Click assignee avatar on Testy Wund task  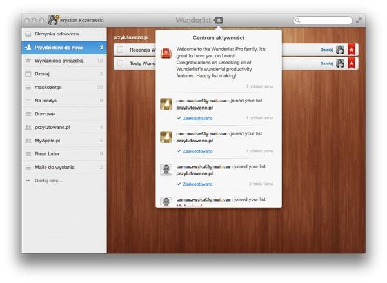[x=340, y=63]
